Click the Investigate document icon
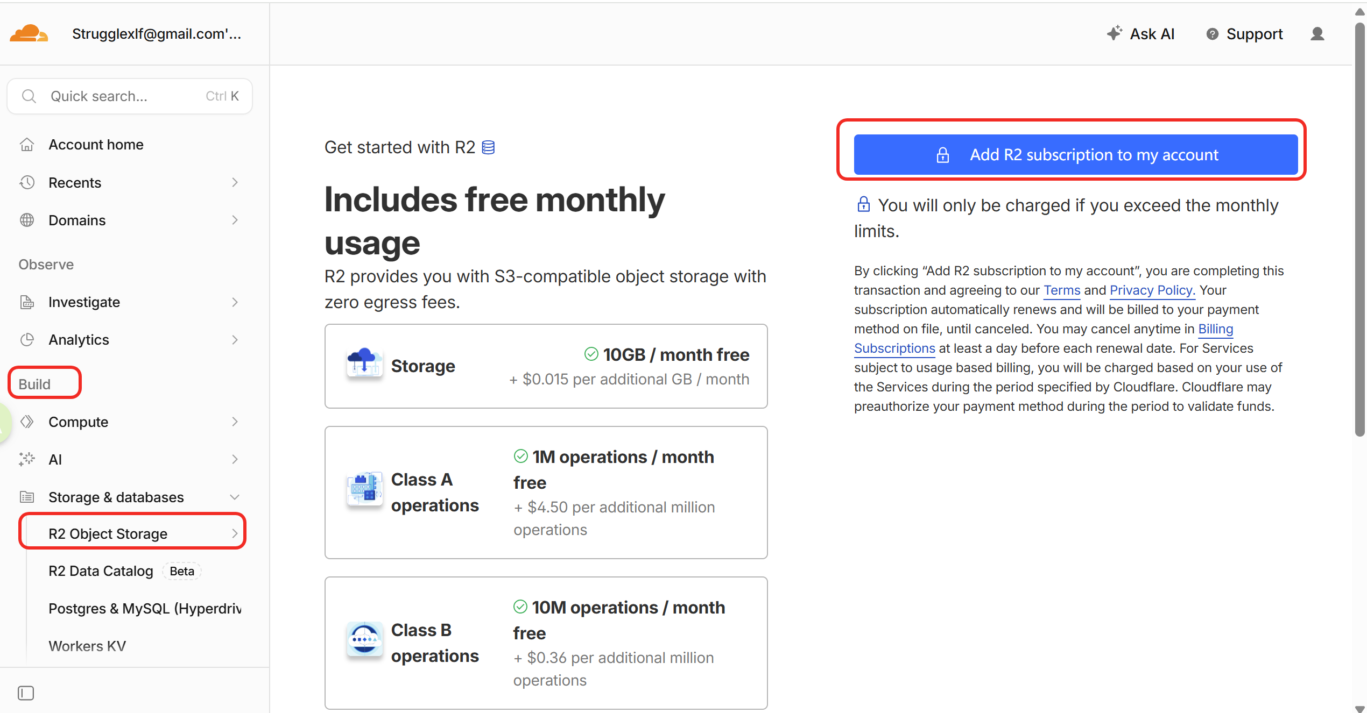1367x713 pixels. tap(27, 302)
